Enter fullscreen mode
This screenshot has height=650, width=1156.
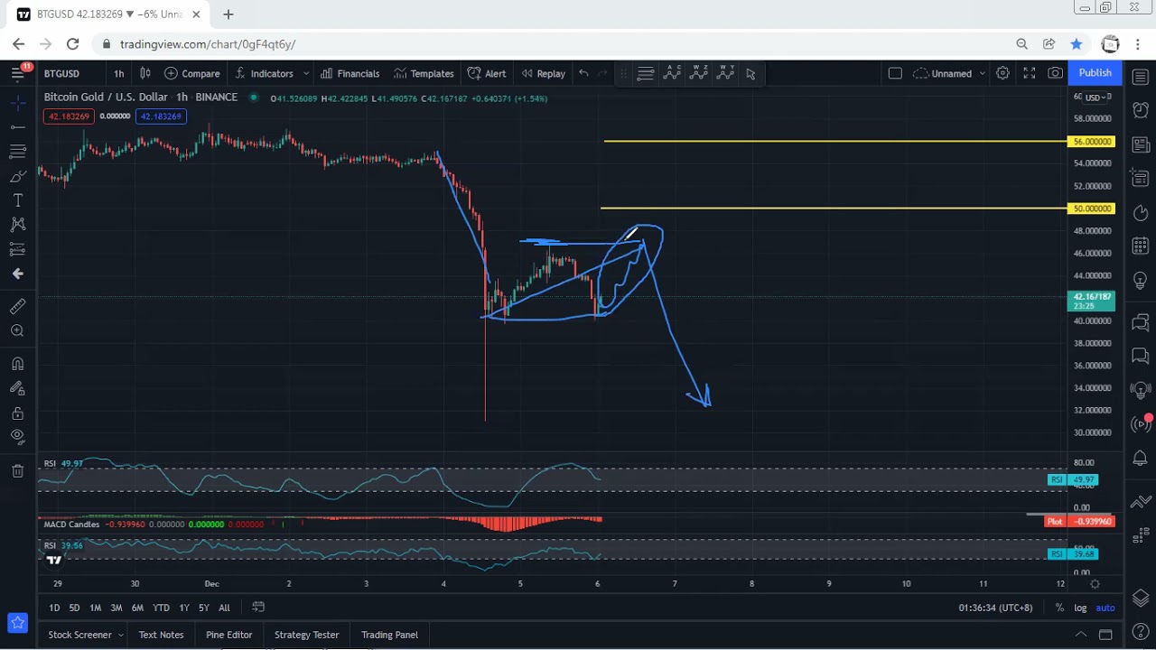(1029, 73)
